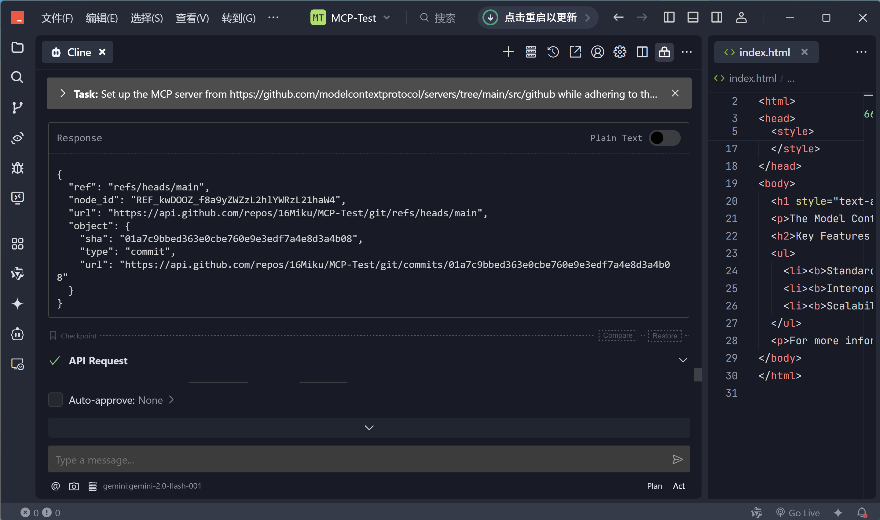
Task: Click the Cline account profile icon
Action: pos(597,52)
